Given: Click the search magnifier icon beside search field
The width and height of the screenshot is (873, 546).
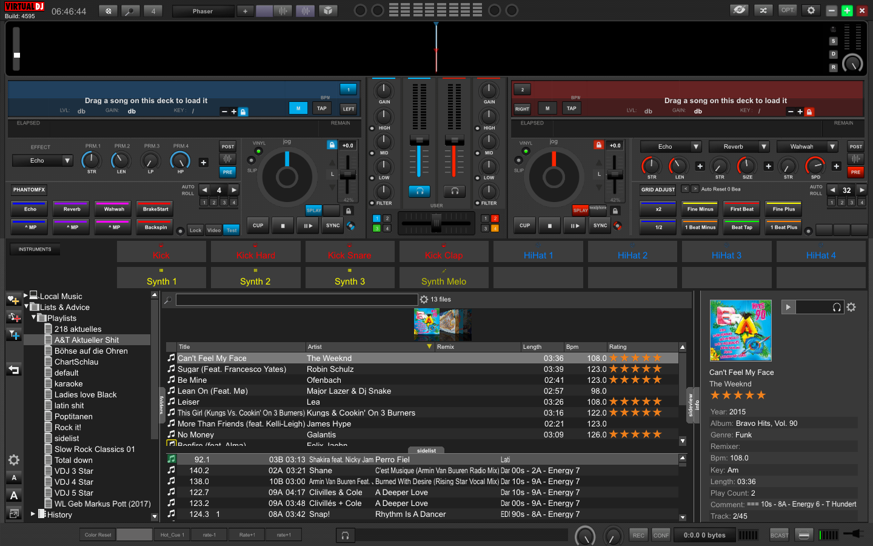Looking at the screenshot, I should (168, 300).
